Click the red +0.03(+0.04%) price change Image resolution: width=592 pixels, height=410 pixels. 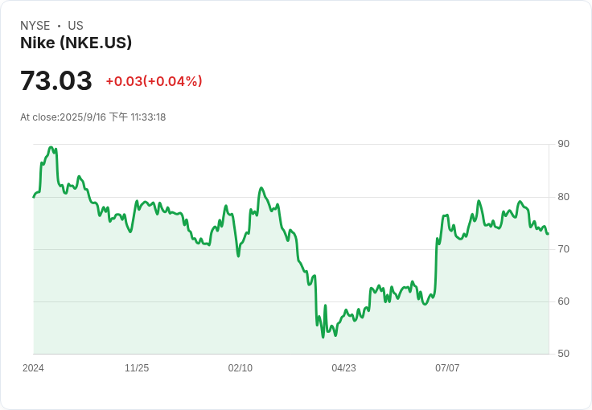[154, 81]
